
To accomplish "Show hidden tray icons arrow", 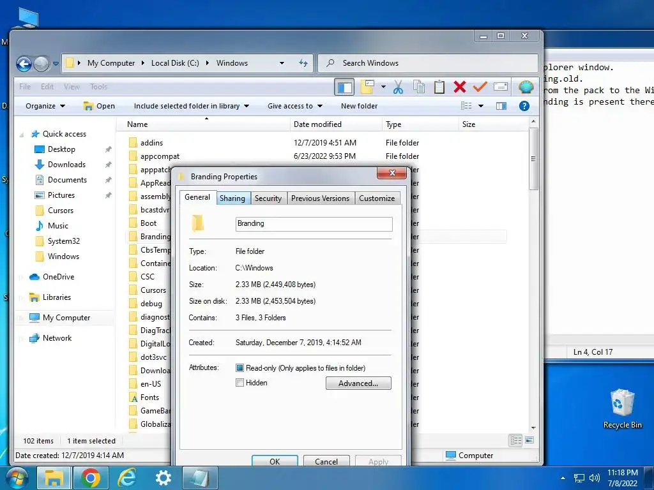I will [563, 478].
